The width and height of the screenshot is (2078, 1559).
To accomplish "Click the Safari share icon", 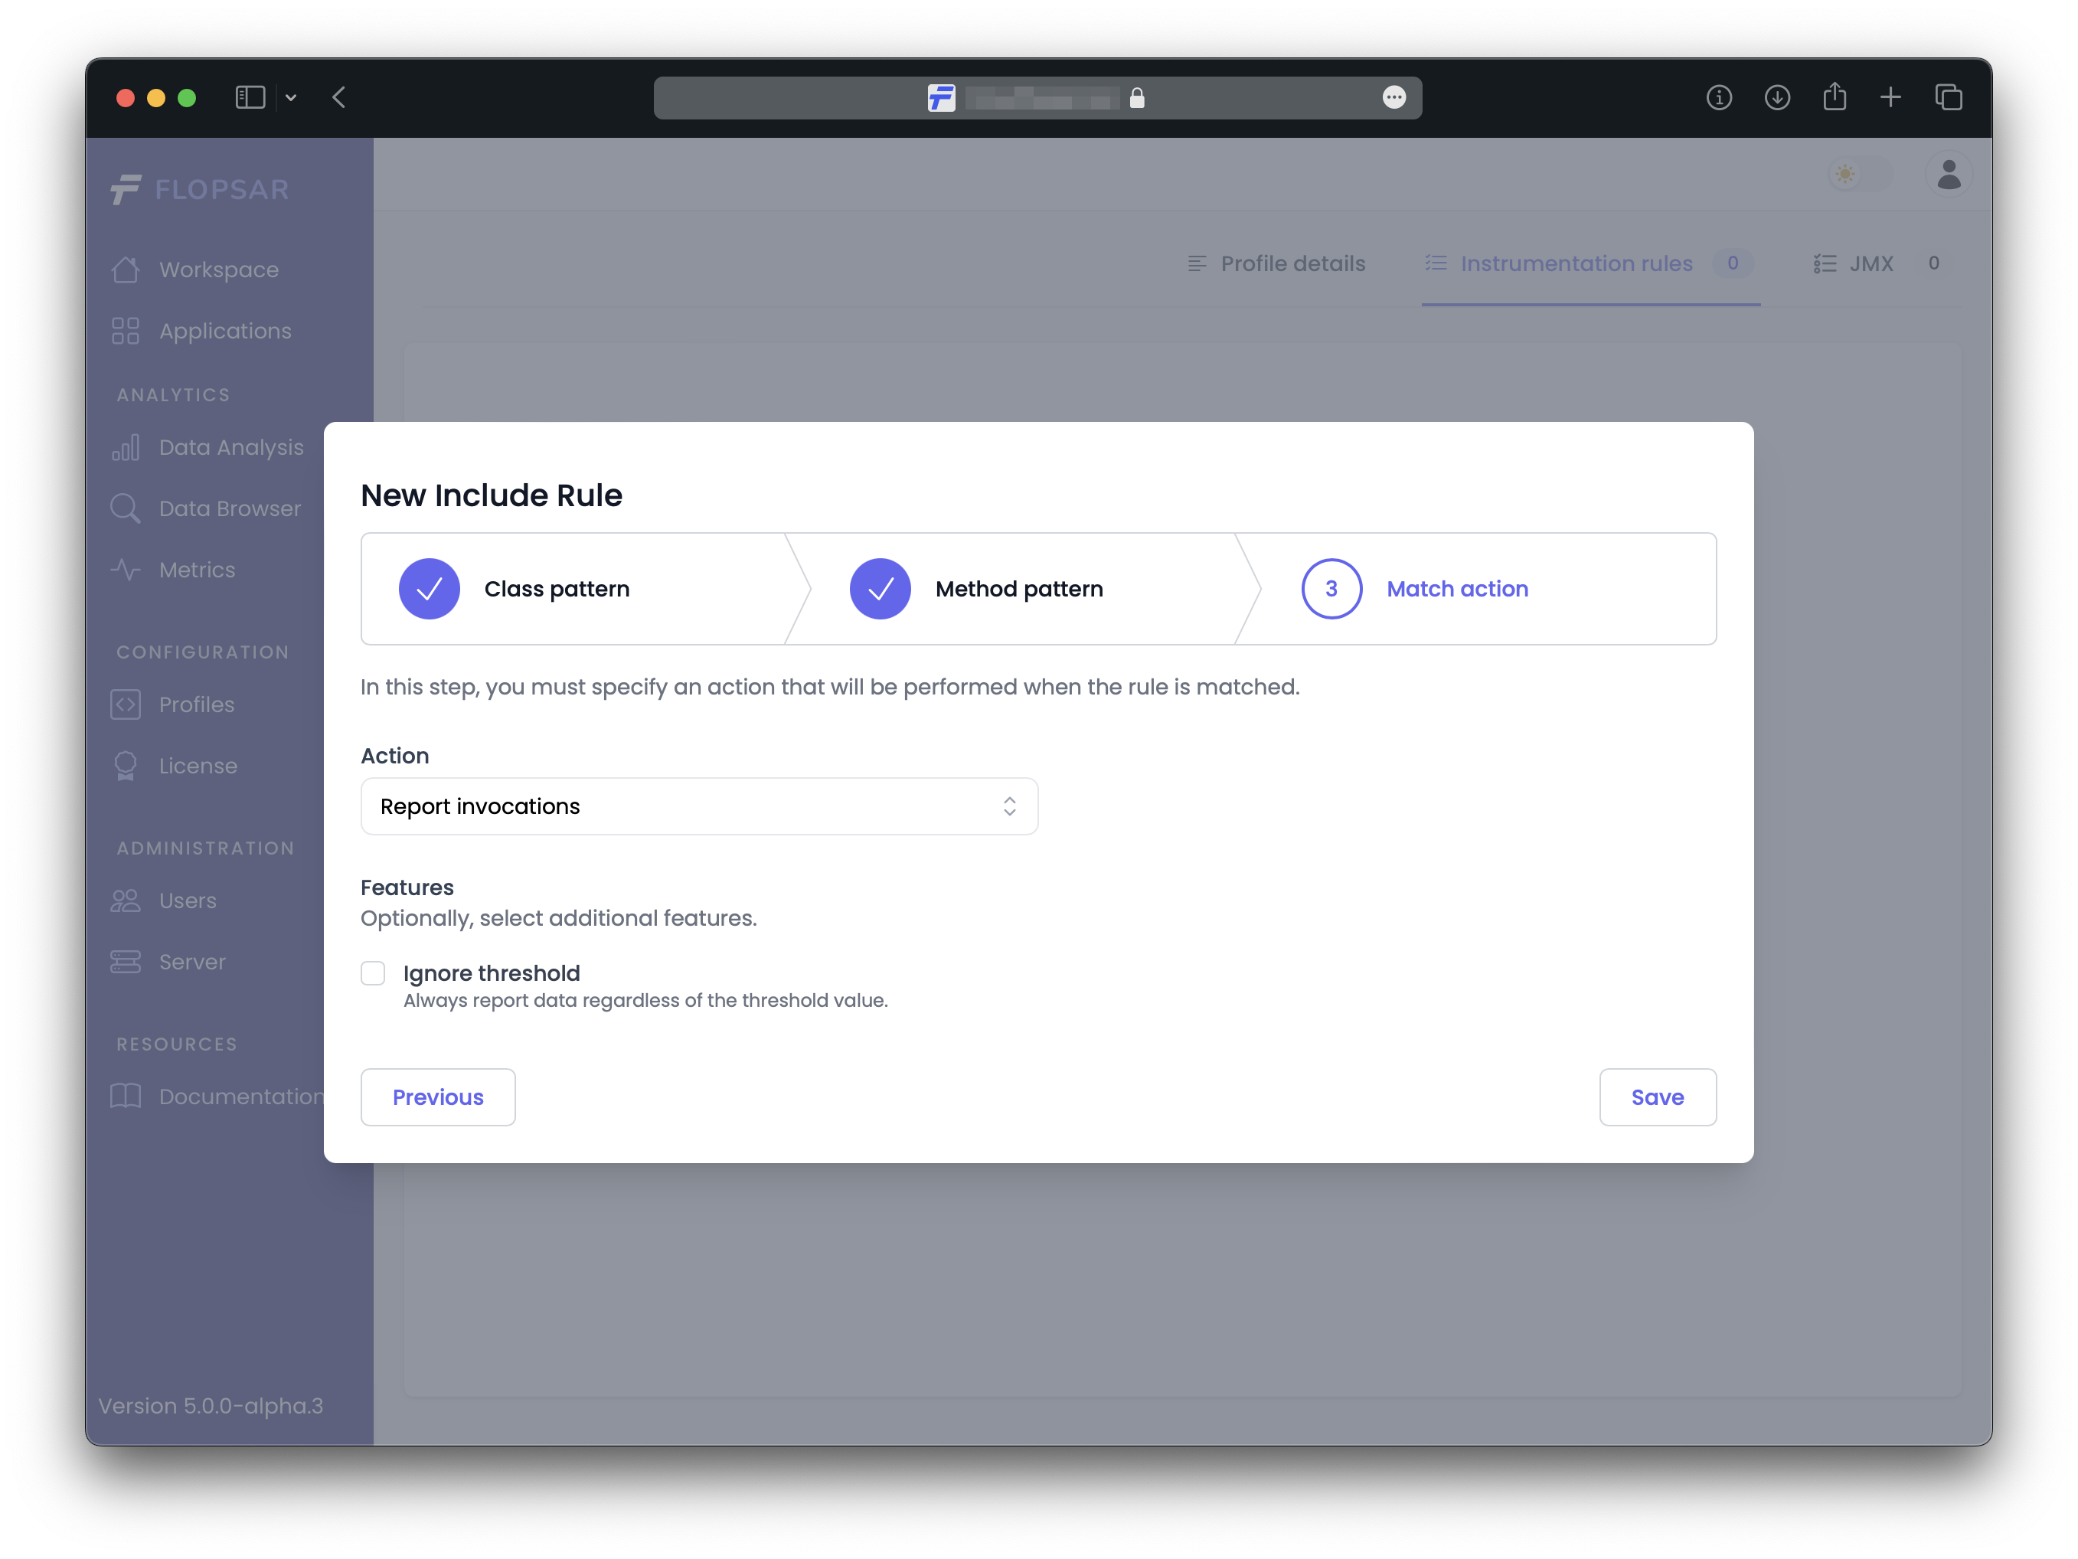I will [x=1834, y=98].
